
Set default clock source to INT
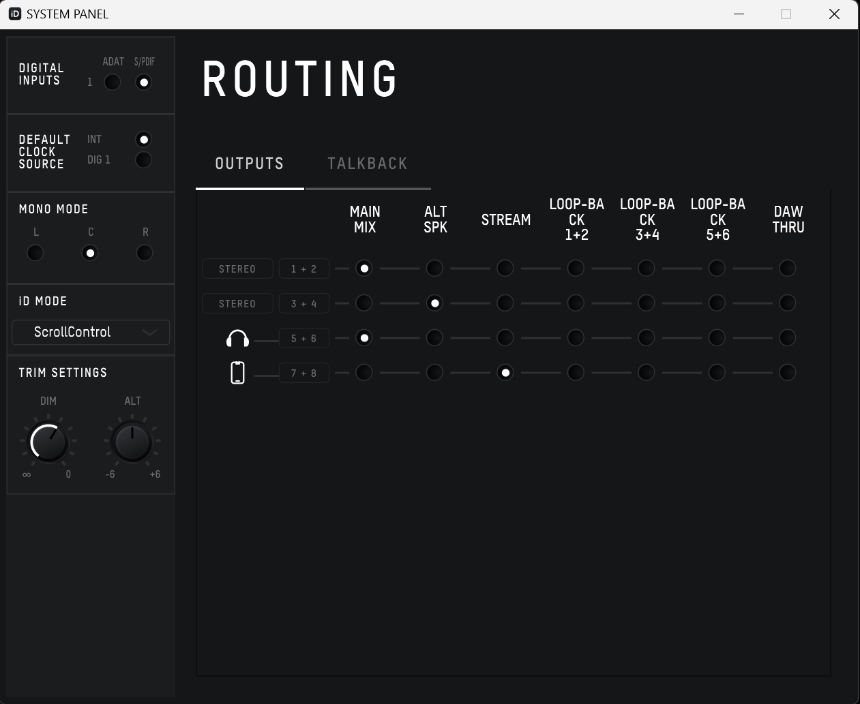click(x=143, y=140)
